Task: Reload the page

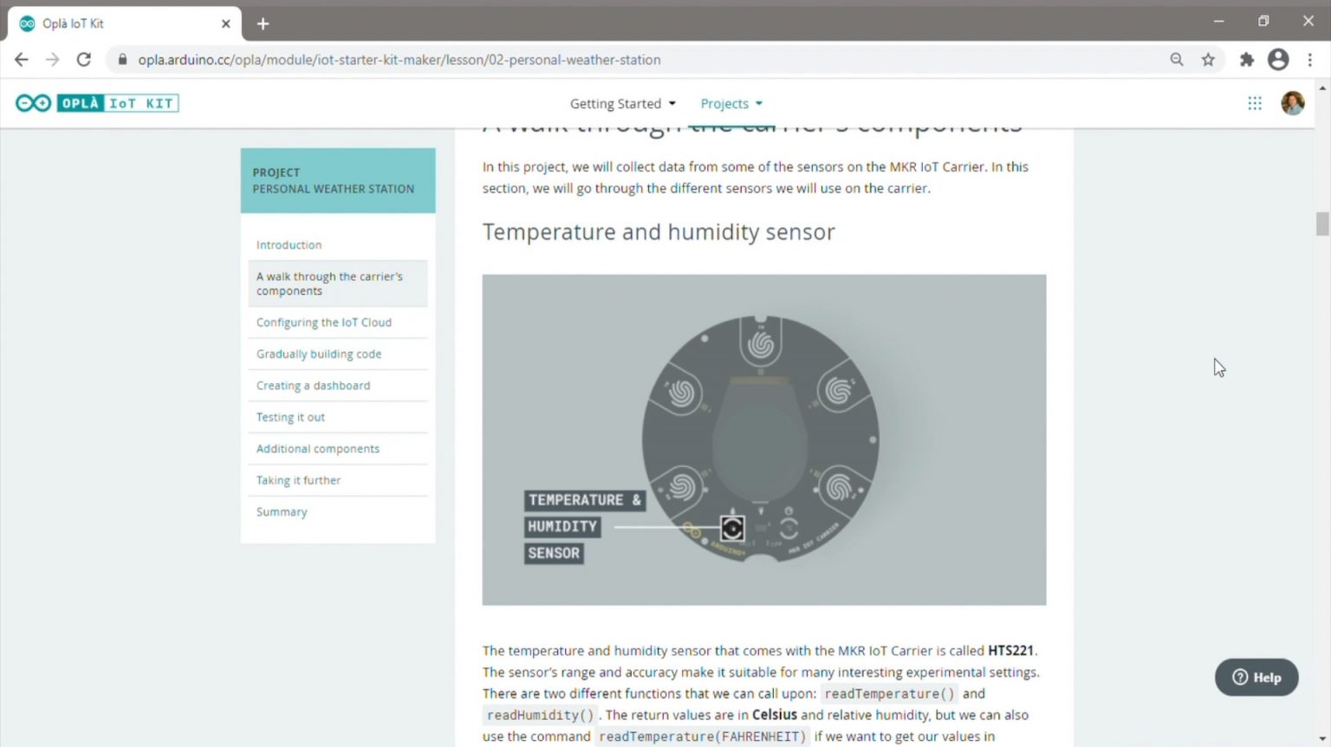Action: pyautogui.click(x=83, y=59)
